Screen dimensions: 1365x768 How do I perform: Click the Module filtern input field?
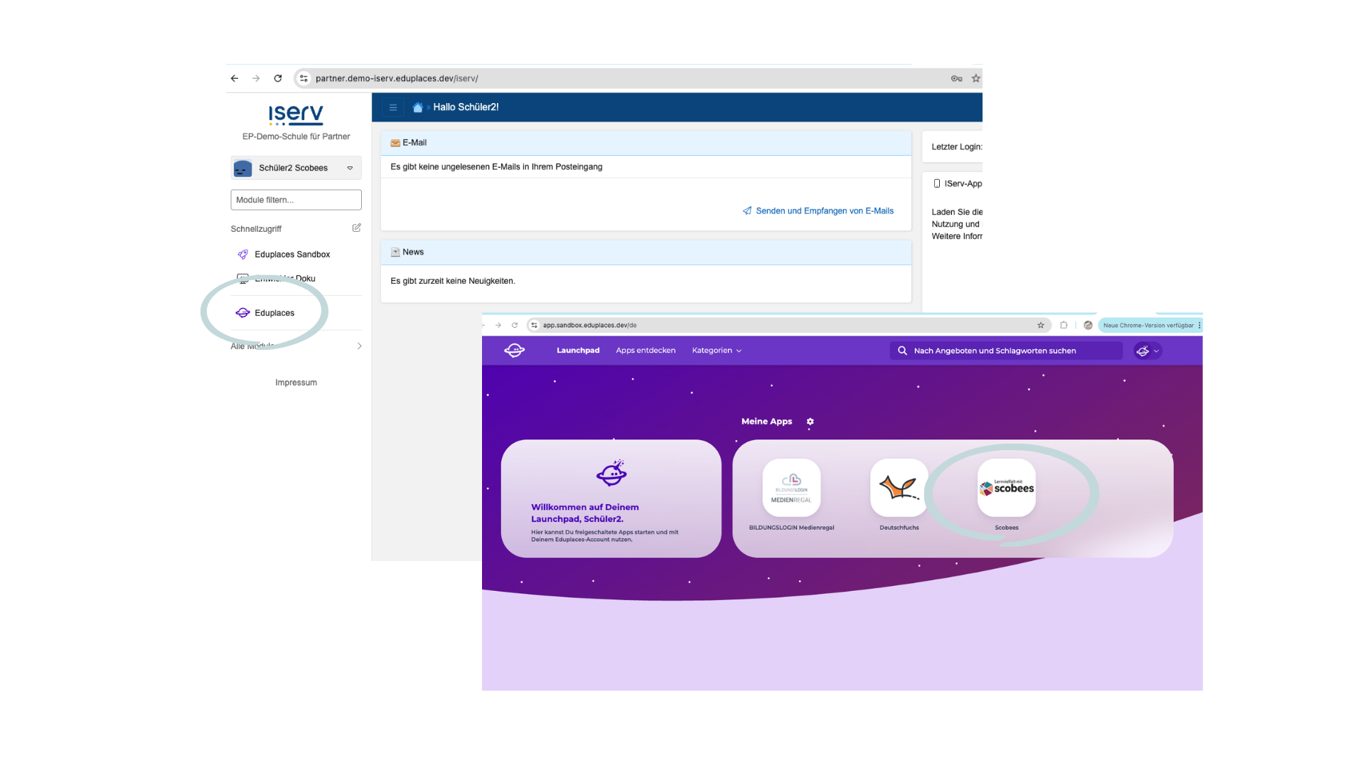pos(296,200)
